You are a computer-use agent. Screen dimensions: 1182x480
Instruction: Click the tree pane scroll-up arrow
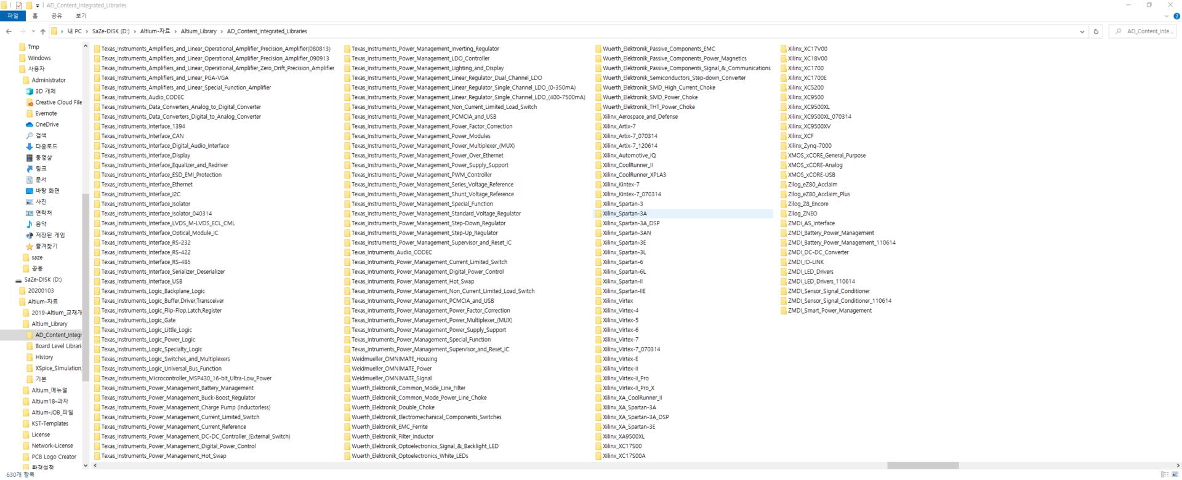tap(86, 46)
